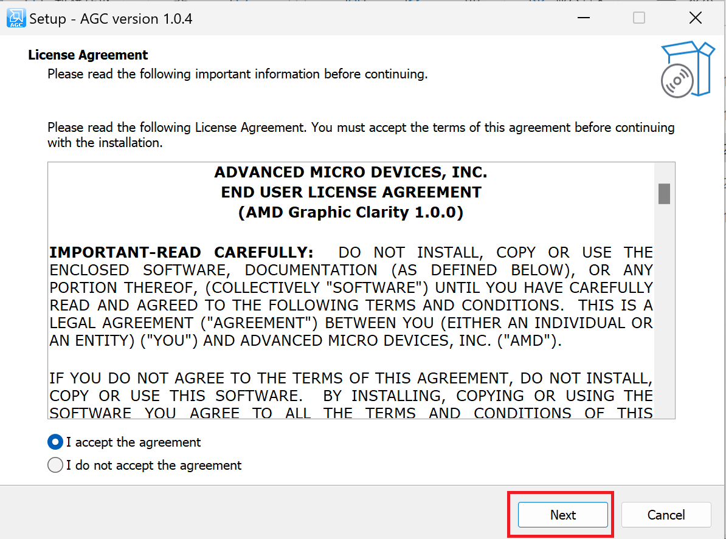
Task: Click the installer box and disc icon
Action: 687,69
